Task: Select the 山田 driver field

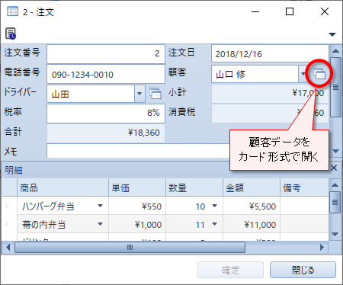Action: 91,94
